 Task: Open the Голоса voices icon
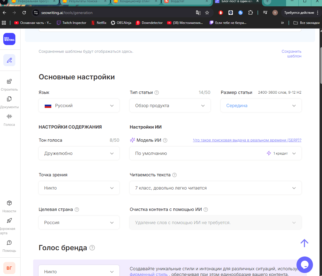(x=9, y=116)
